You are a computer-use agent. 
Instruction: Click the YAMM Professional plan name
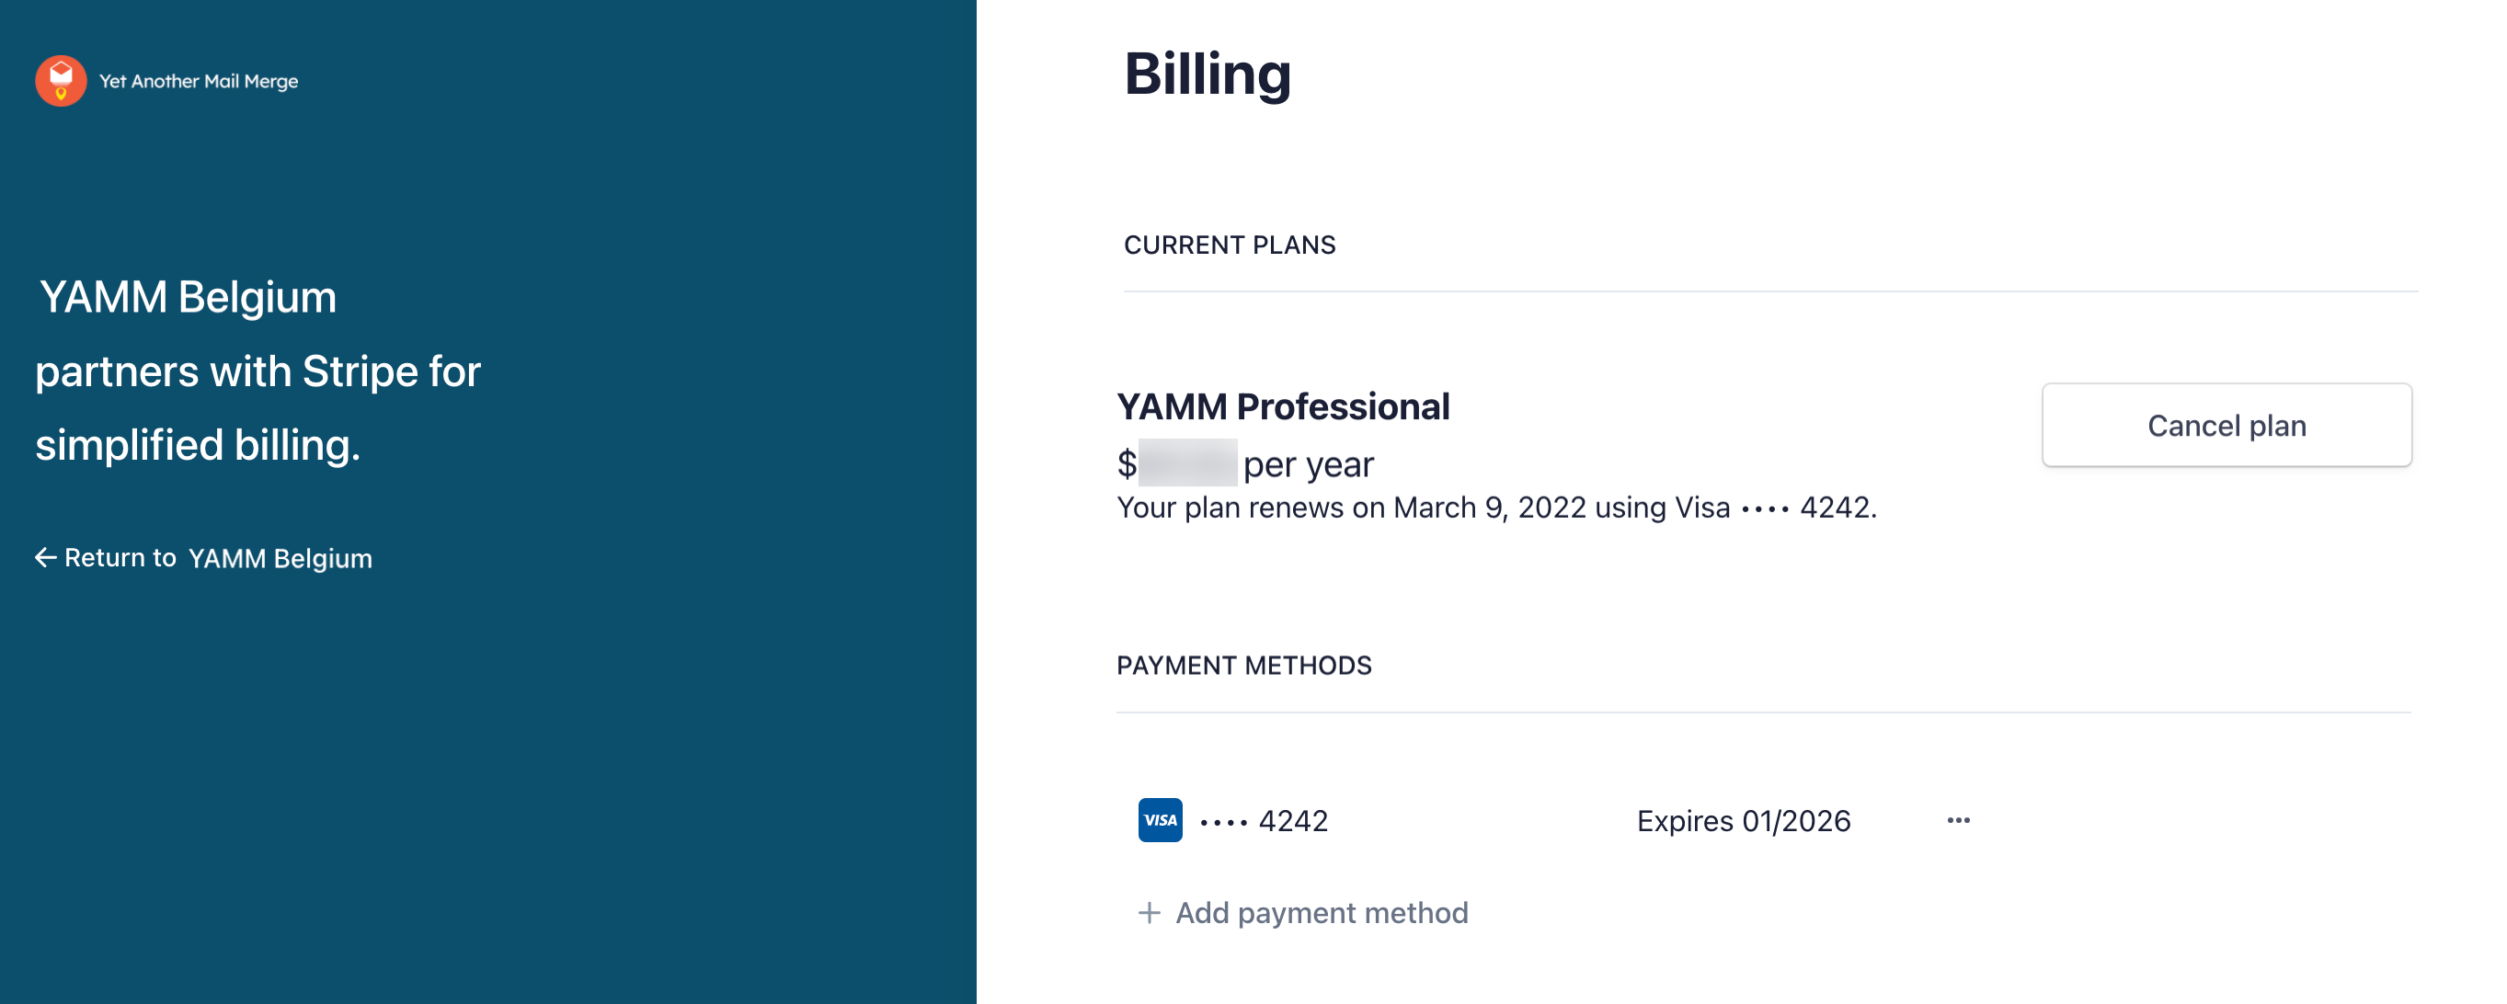(x=1283, y=406)
